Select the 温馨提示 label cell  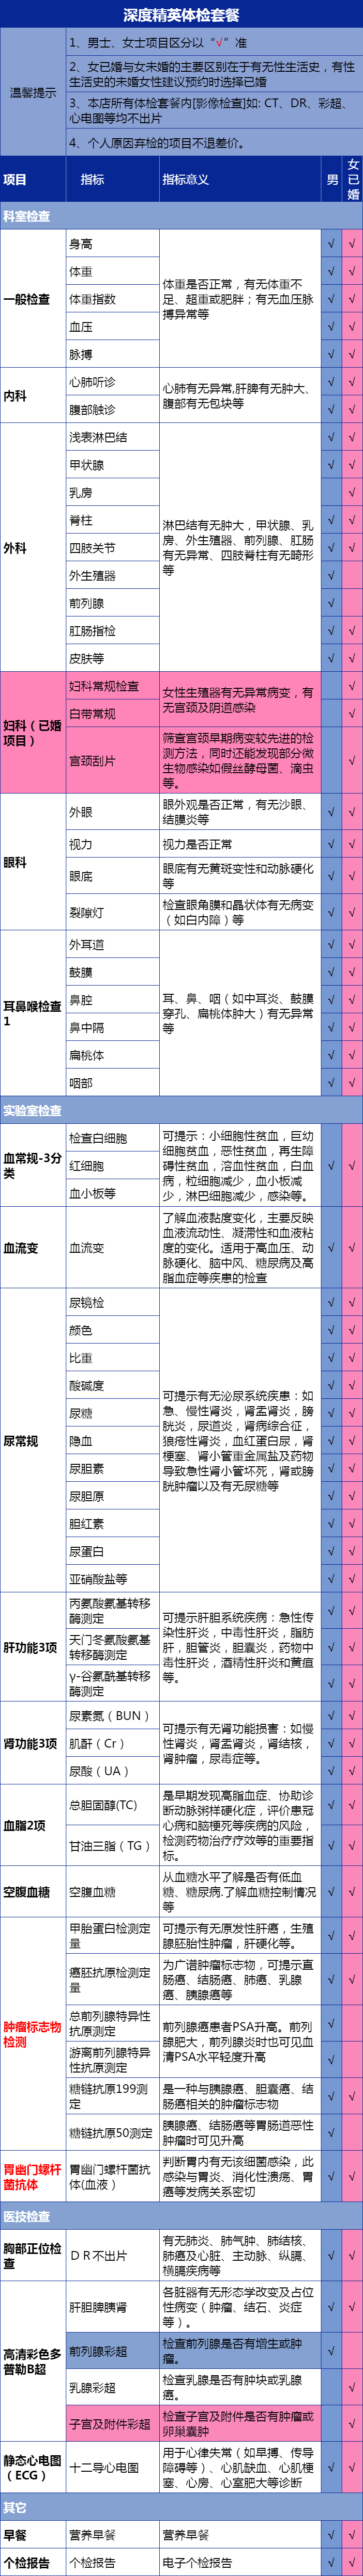coord(33,92)
